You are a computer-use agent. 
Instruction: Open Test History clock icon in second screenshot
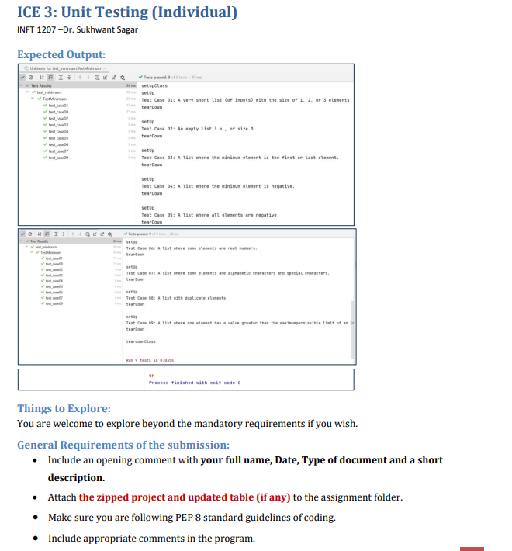88,234
